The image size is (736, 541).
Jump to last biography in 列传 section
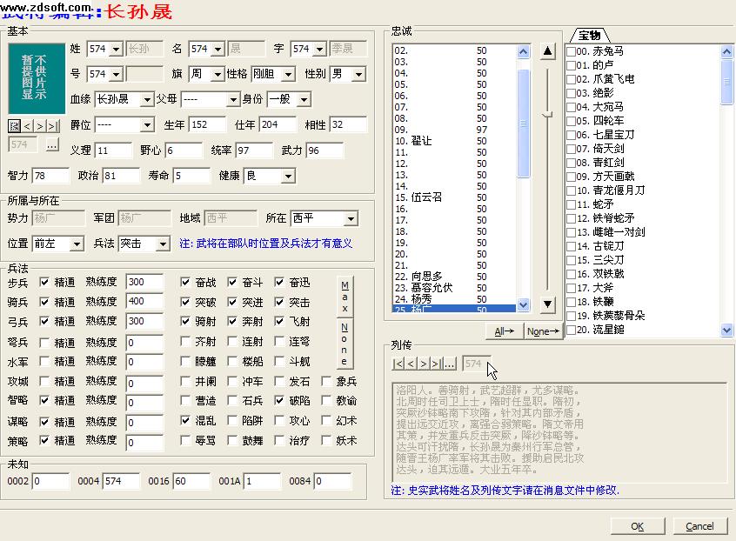coord(436,364)
